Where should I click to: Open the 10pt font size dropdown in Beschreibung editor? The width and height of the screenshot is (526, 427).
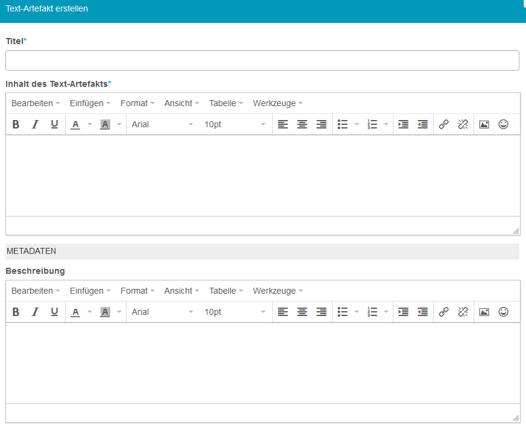[x=234, y=312]
